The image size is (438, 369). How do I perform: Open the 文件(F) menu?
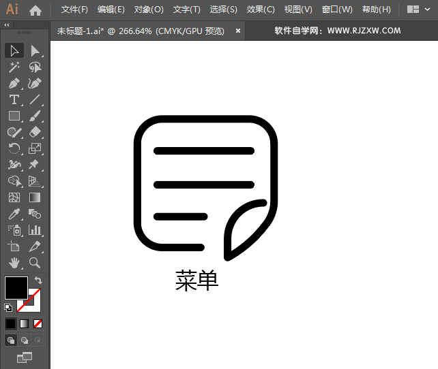[74, 10]
